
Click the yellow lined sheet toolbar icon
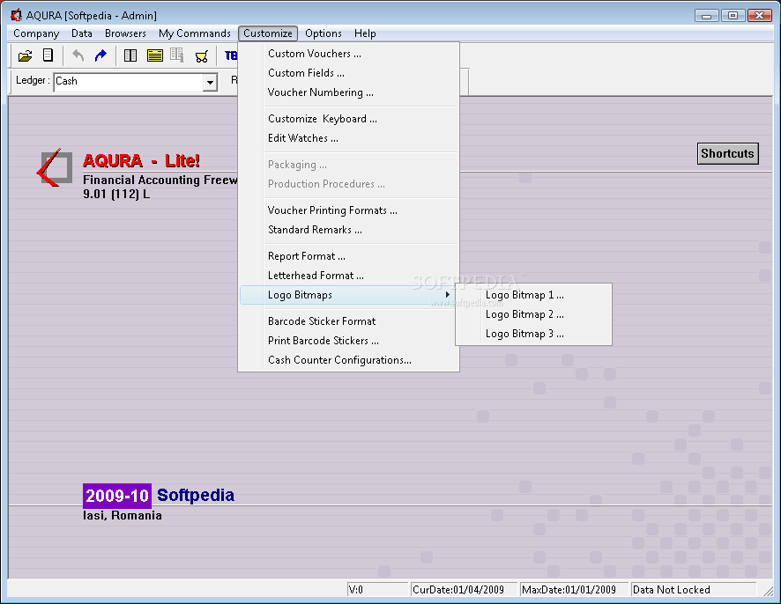tap(155, 55)
